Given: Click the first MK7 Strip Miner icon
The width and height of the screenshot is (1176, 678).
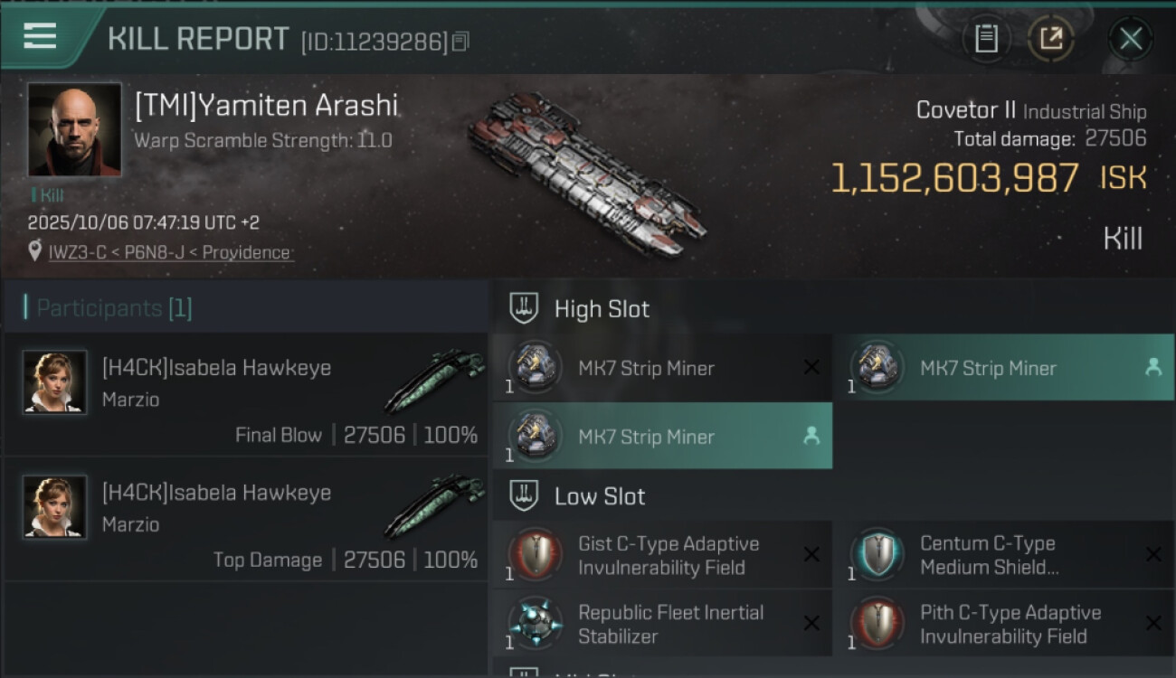Looking at the screenshot, I should (x=536, y=367).
